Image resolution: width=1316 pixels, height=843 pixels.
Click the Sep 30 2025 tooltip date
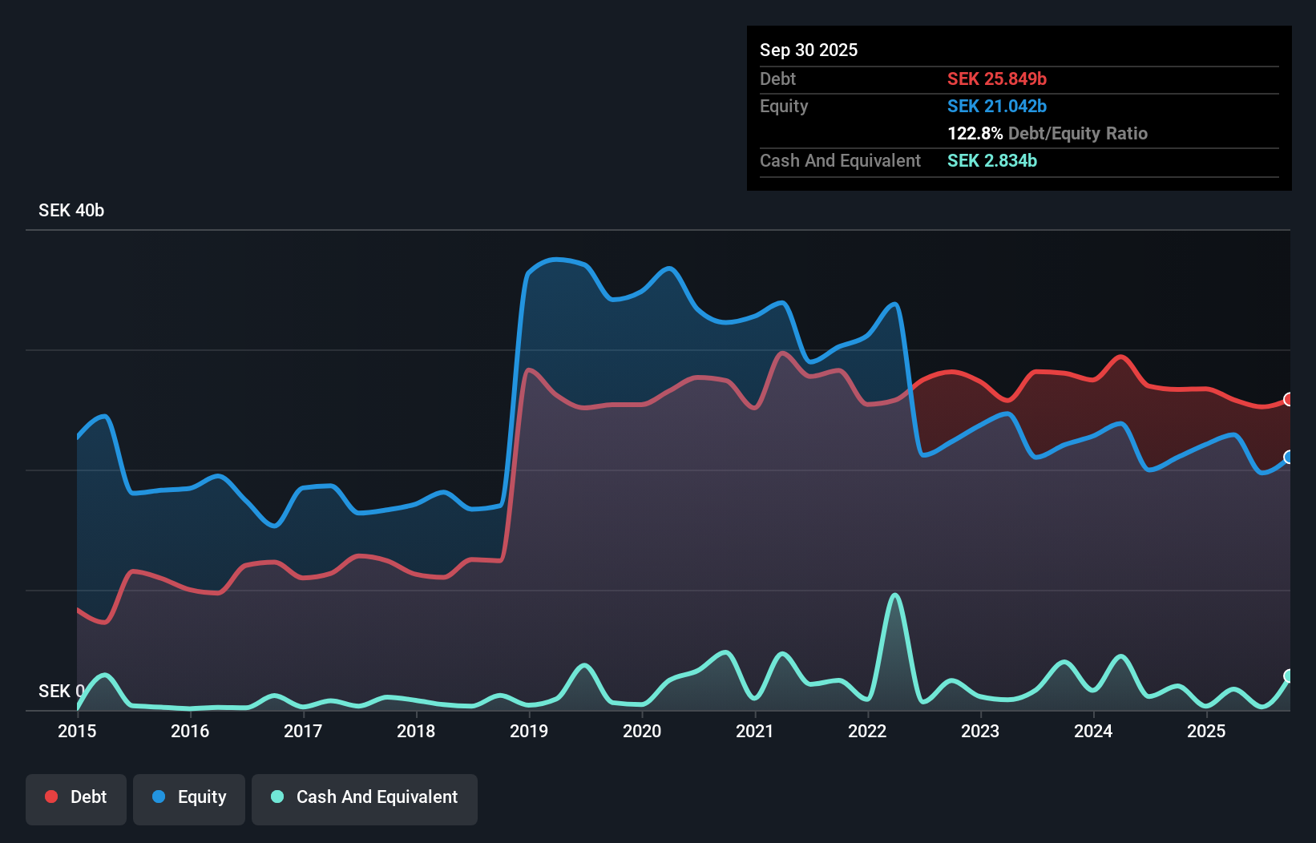(809, 50)
